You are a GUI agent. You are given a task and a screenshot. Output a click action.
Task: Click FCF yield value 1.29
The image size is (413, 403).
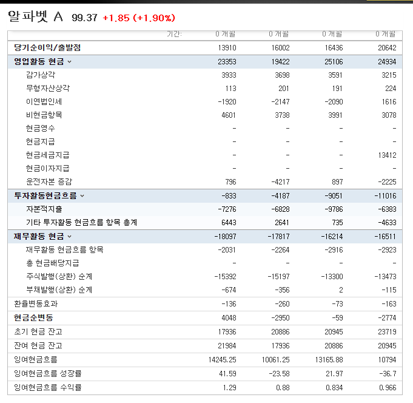tap(230, 388)
